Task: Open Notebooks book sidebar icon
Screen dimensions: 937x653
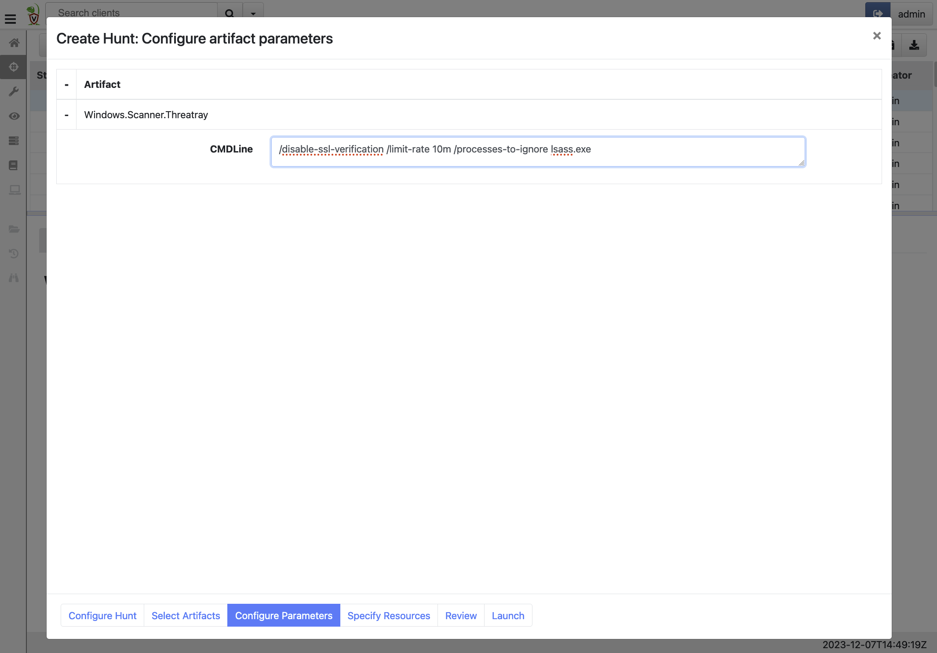Action: point(14,165)
